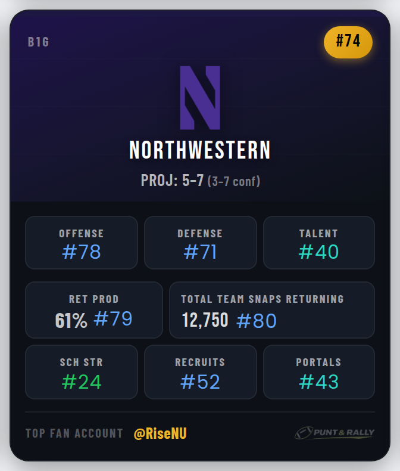Click the Recruits #52 stat card
Viewport: 400px width, 471px height.
[200, 372]
